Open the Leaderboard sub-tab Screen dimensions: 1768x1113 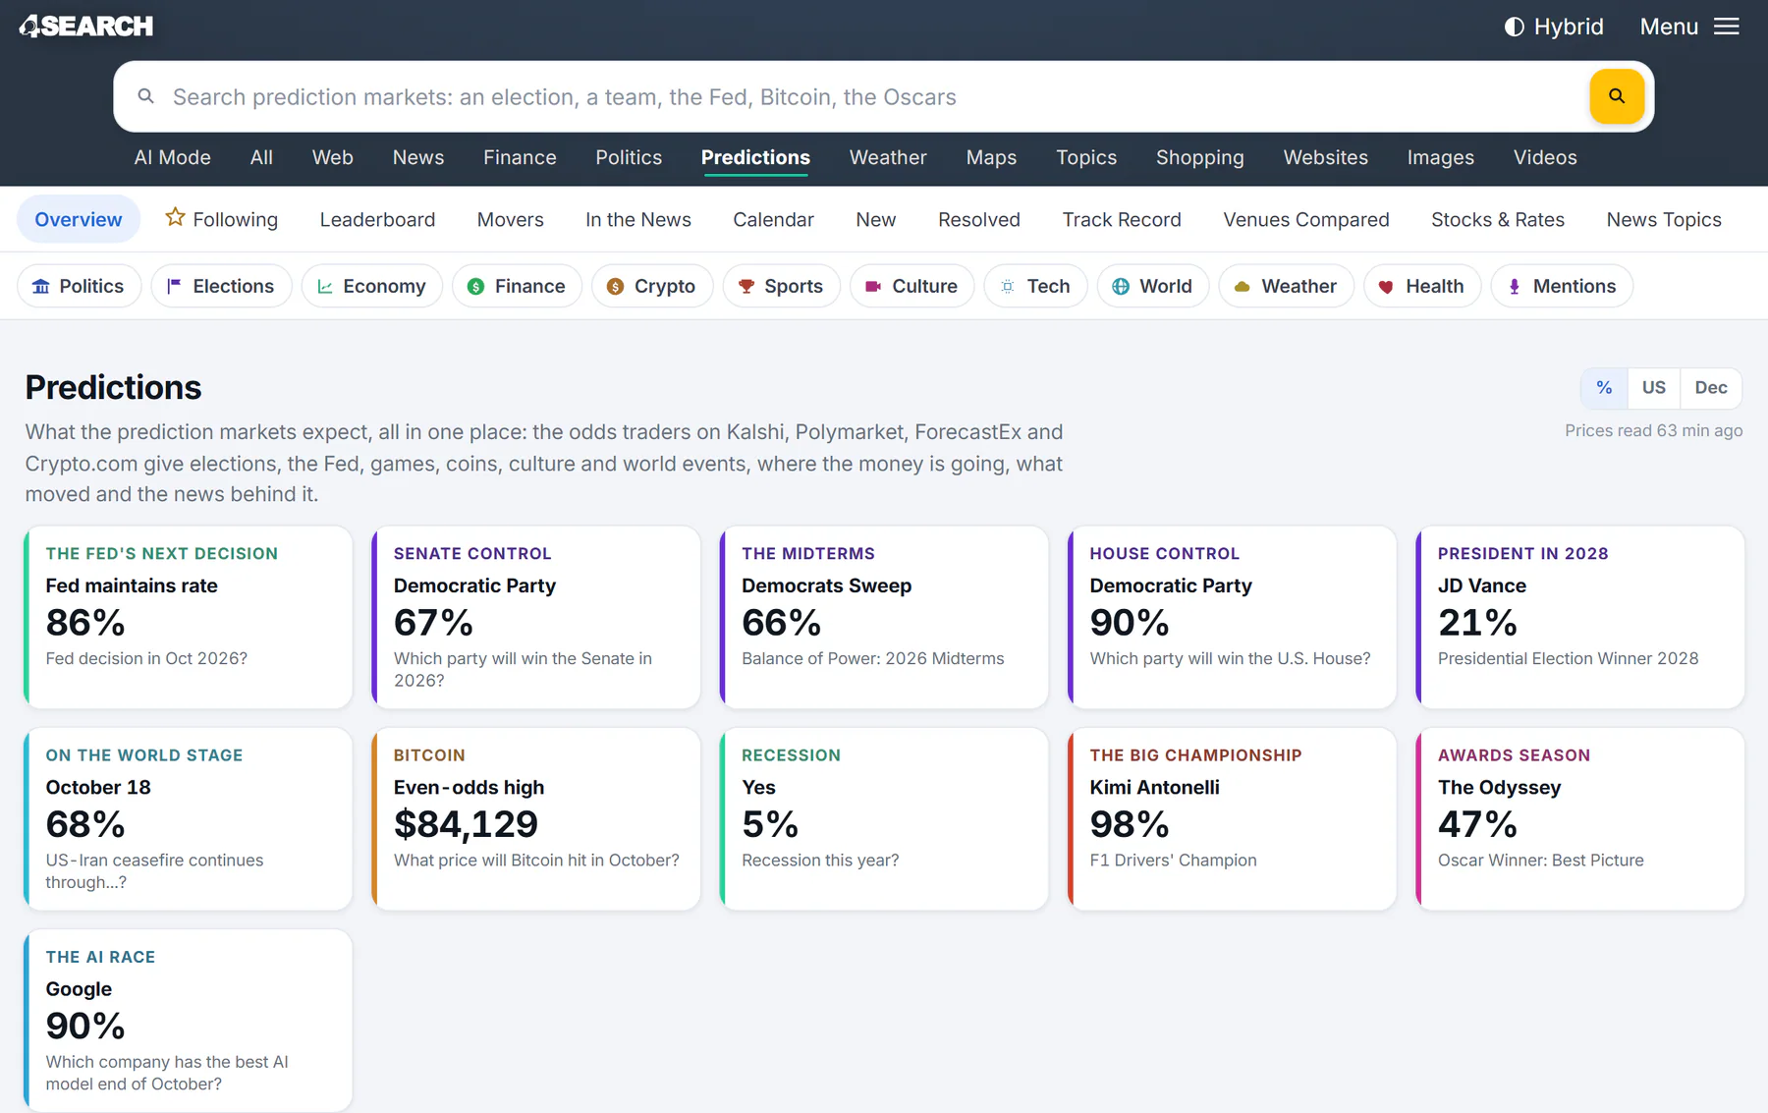coord(377,219)
